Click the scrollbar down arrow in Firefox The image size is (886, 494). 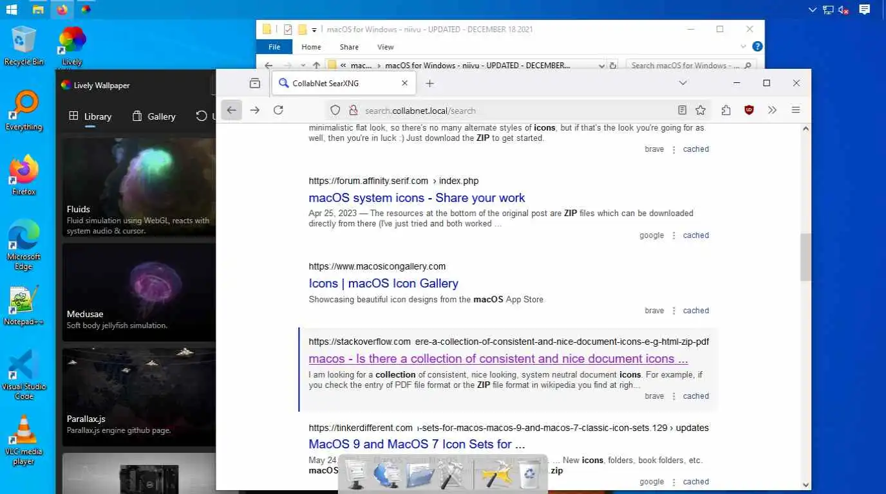[806, 485]
